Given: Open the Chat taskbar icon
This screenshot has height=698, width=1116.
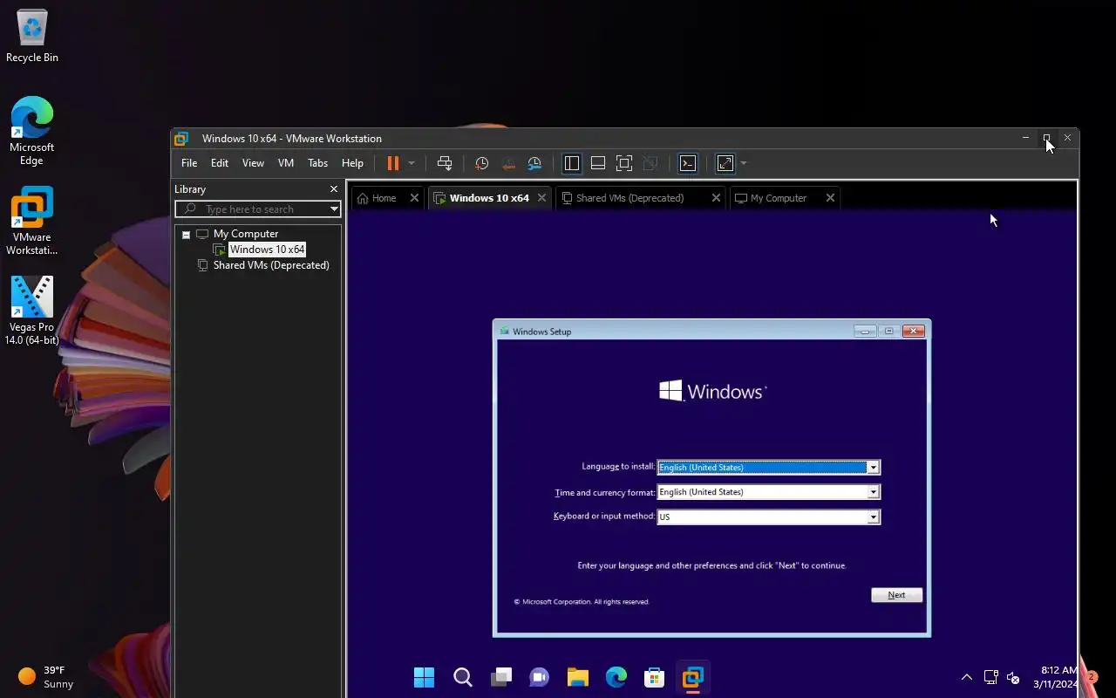Looking at the screenshot, I should coord(540,677).
